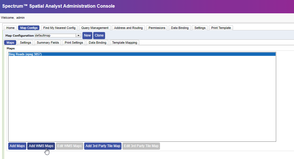Create a new map configuration with New

pos(87,35)
